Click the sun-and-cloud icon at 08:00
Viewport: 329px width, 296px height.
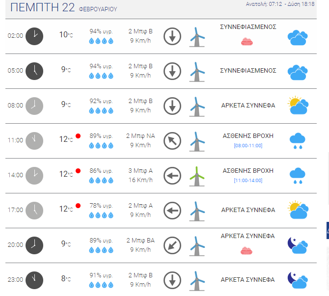(x=298, y=106)
